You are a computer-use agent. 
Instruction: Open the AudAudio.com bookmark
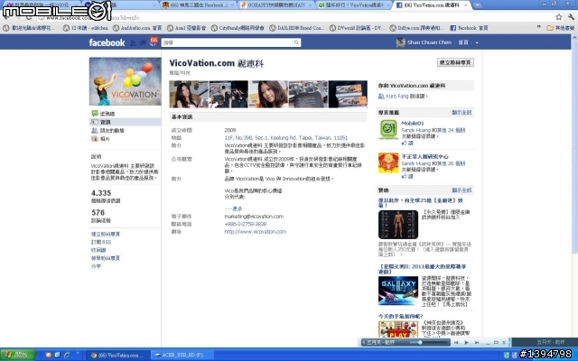(137, 28)
